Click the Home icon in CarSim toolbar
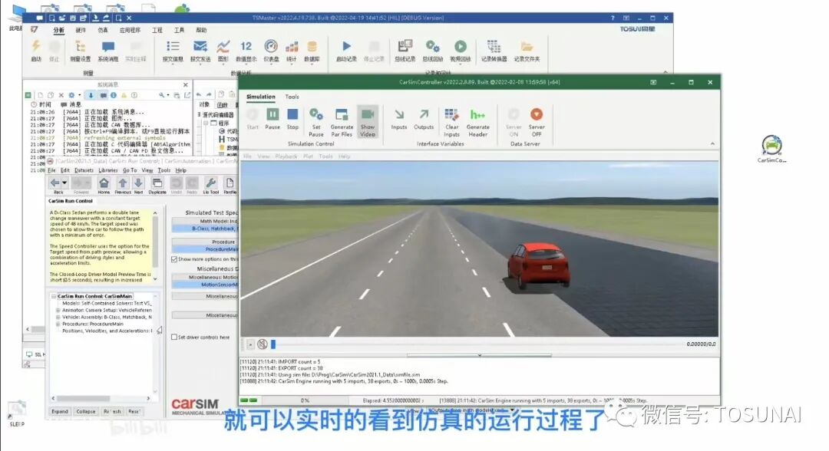 105,181
